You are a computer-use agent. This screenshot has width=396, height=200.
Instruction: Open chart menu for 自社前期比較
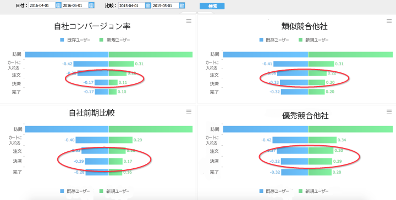click(x=189, y=111)
